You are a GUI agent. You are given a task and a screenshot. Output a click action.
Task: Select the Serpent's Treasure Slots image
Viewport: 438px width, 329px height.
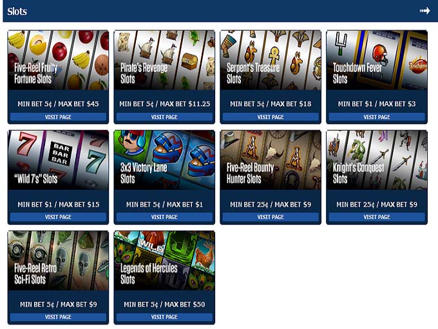[271, 61]
